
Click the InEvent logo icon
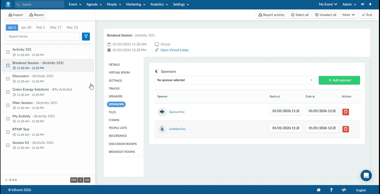tap(8, 4)
